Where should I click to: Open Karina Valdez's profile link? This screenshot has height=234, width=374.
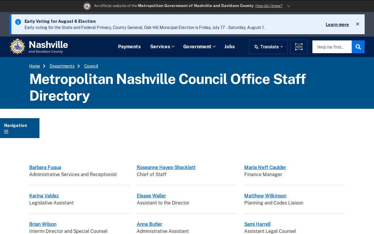(44, 196)
